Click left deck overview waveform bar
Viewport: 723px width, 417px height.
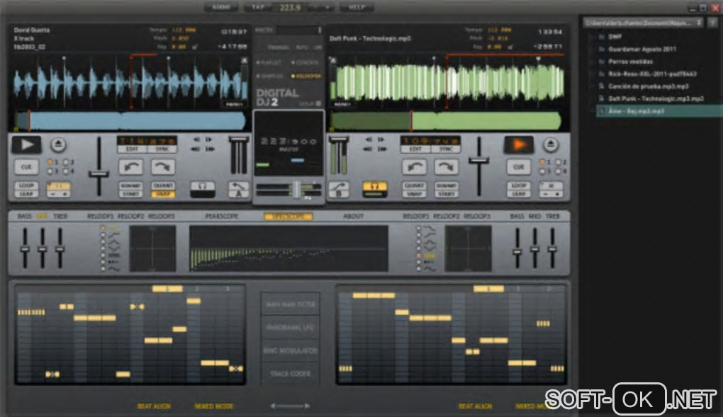point(130,122)
